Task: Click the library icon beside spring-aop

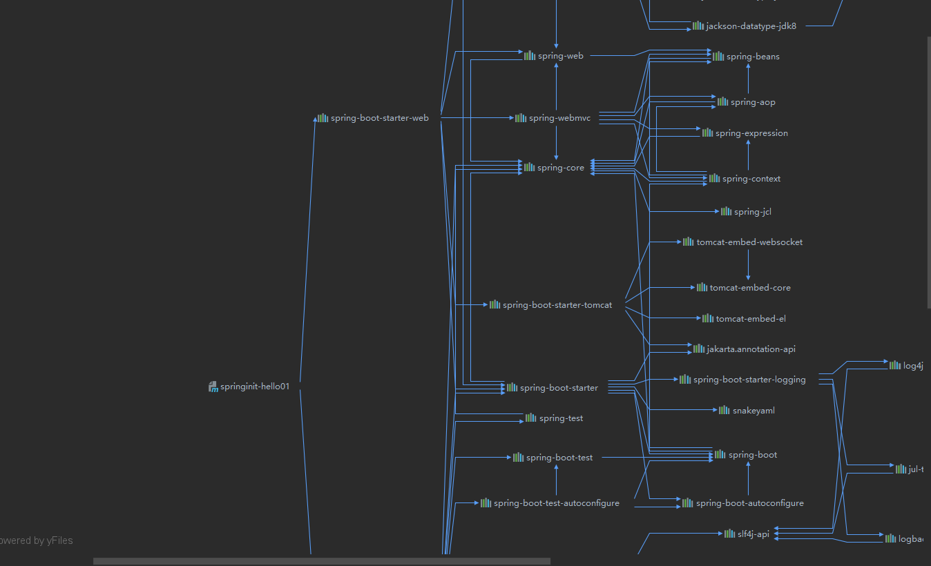Action: click(x=722, y=102)
